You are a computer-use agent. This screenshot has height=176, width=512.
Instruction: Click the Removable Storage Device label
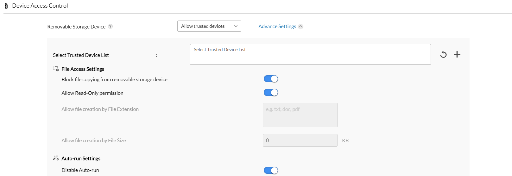coord(76,27)
